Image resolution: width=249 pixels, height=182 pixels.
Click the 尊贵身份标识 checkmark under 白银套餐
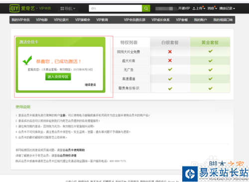click(170, 89)
